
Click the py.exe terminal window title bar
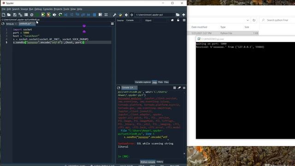tap(245, 39)
